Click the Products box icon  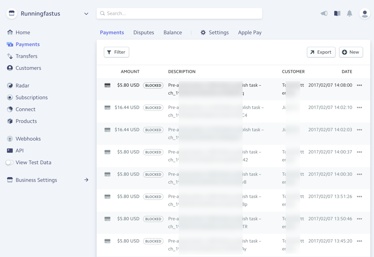pyautogui.click(x=10, y=121)
